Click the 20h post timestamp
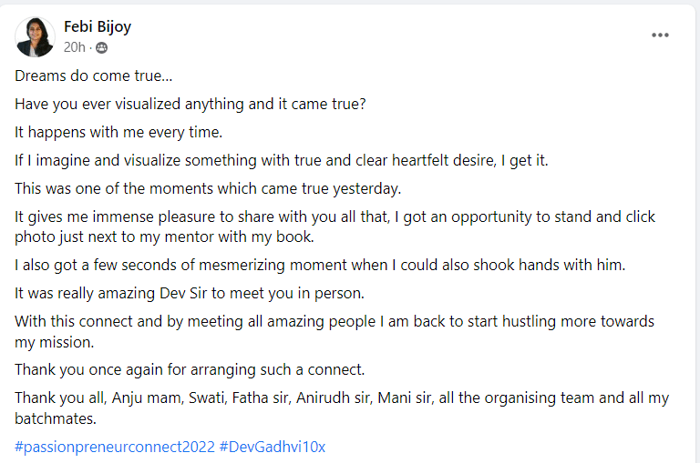The width and height of the screenshot is (700, 463). coord(74,47)
